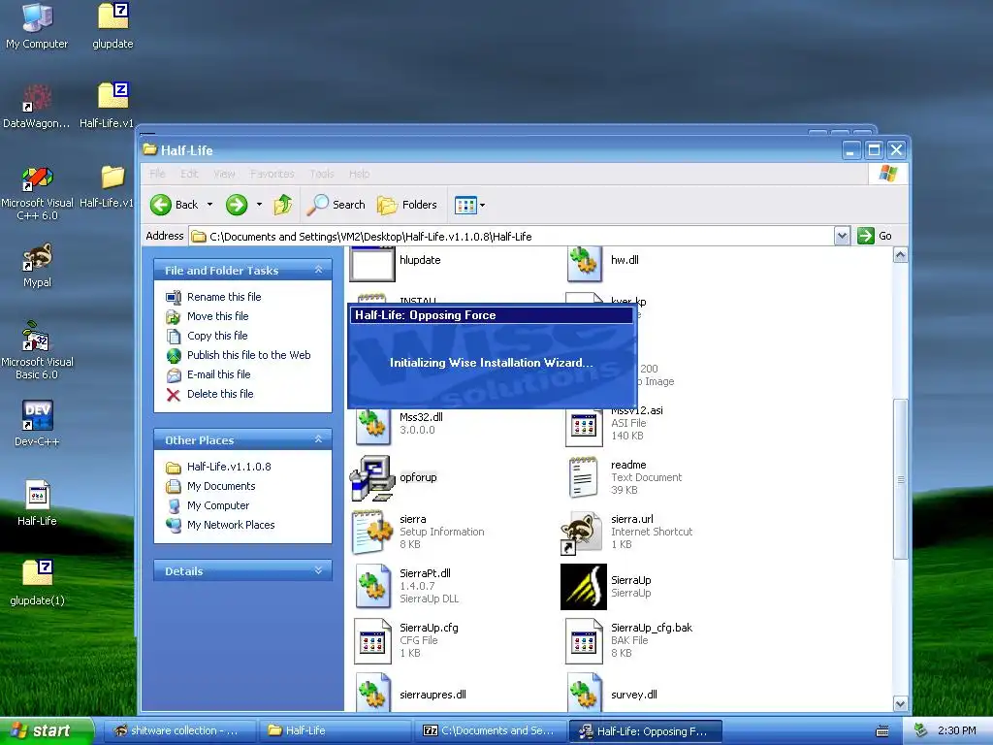Select the sierra Setup Information icon
This screenshot has width=993, height=745.
[x=372, y=533]
